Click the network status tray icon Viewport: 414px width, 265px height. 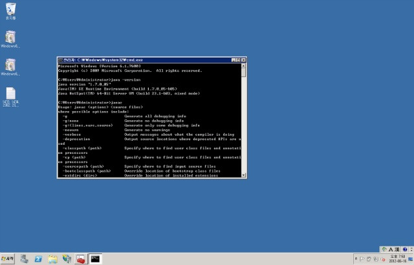tap(376, 259)
